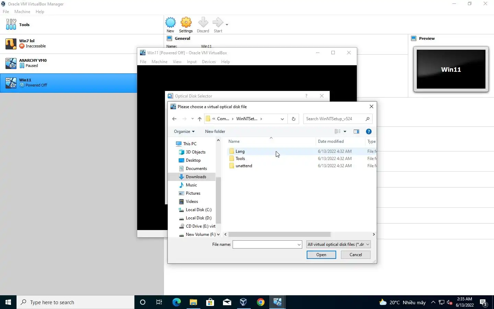
Task: Open file type filter dropdown
Action: [x=338, y=244]
